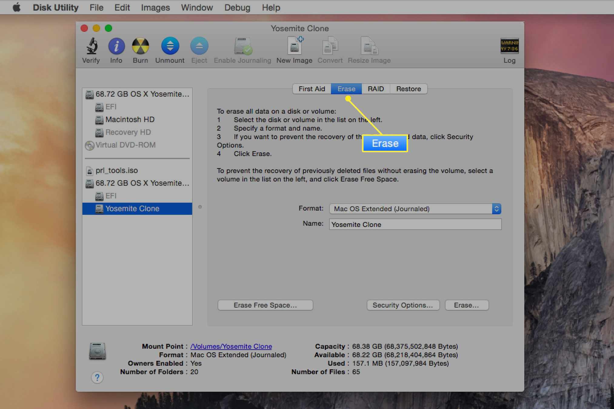This screenshot has width=614, height=409.
Task: Click the Burn disc icon
Action: 140,46
